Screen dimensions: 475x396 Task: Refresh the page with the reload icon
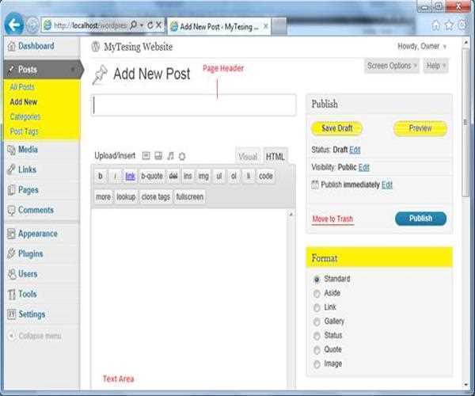pos(148,25)
